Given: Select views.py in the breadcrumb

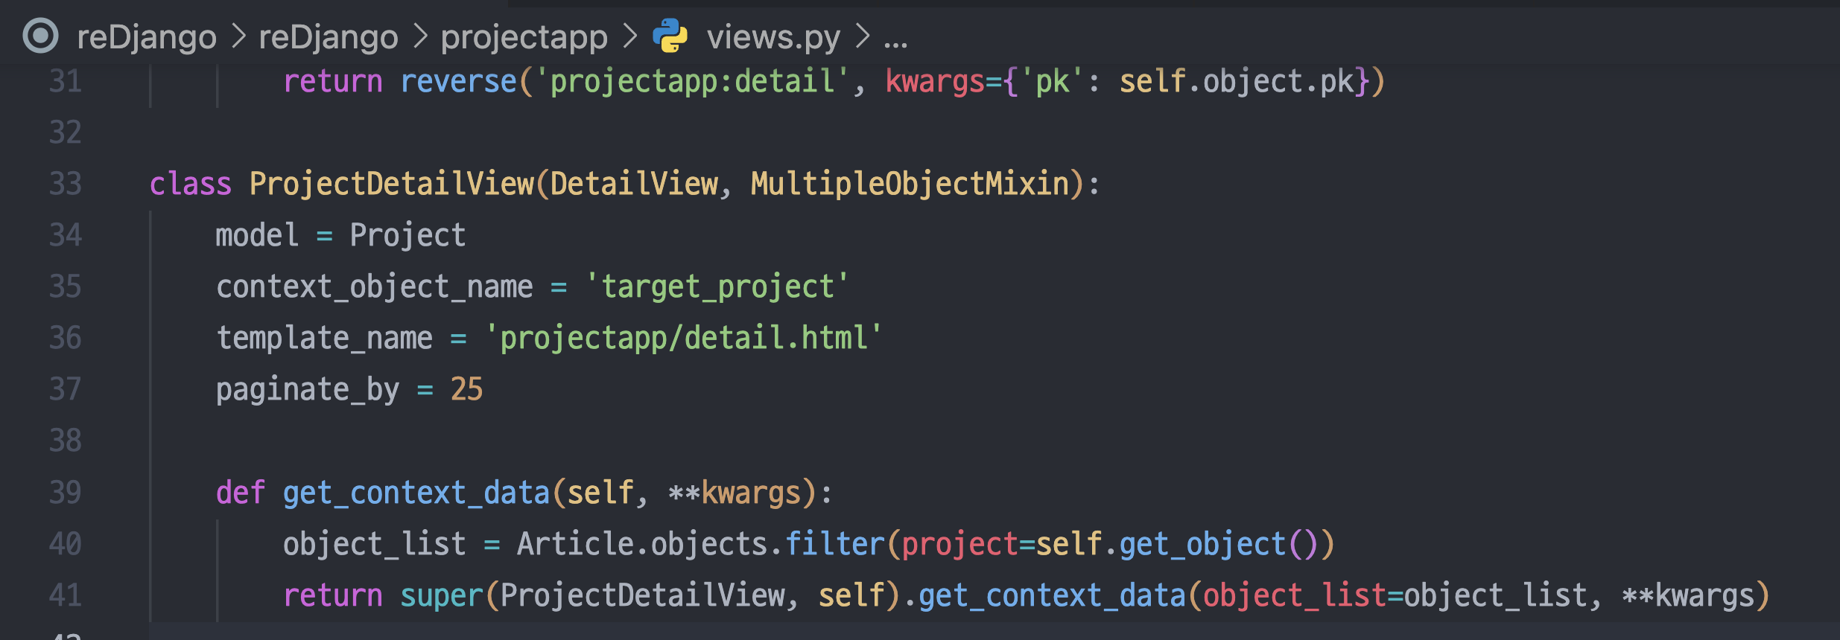Looking at the screenshot, I should click(773, 37).
